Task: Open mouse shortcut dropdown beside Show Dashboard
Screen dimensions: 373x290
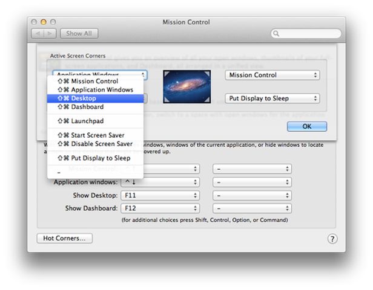Action: [252, 208]
